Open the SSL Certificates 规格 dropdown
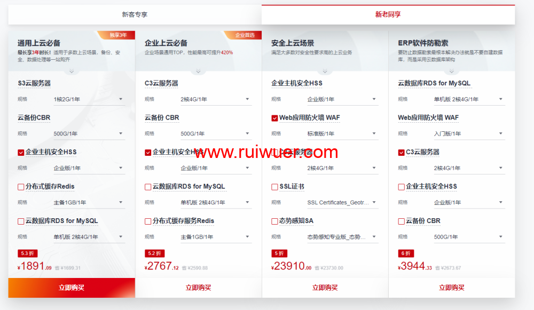 point(342,203)
